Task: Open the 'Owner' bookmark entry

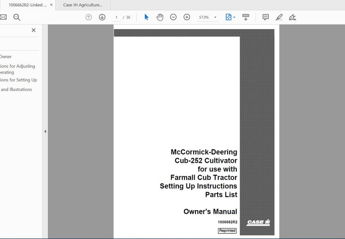Action: (6, 57)
